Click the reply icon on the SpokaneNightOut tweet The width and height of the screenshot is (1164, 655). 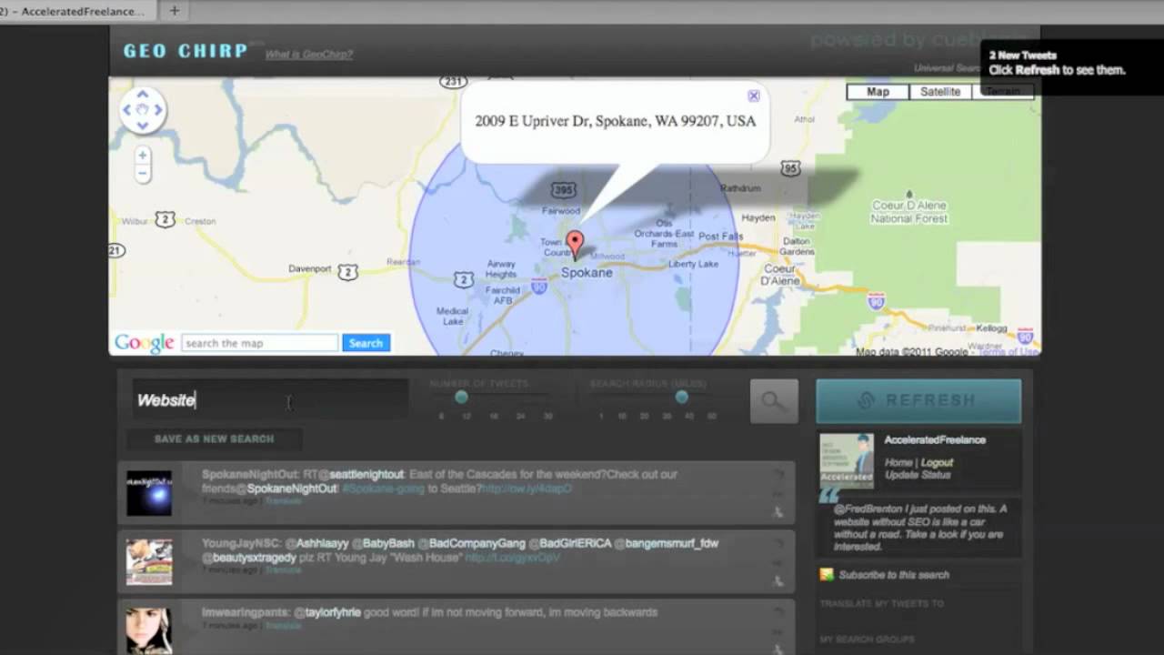pyautogui.click(x=778, y=474)
